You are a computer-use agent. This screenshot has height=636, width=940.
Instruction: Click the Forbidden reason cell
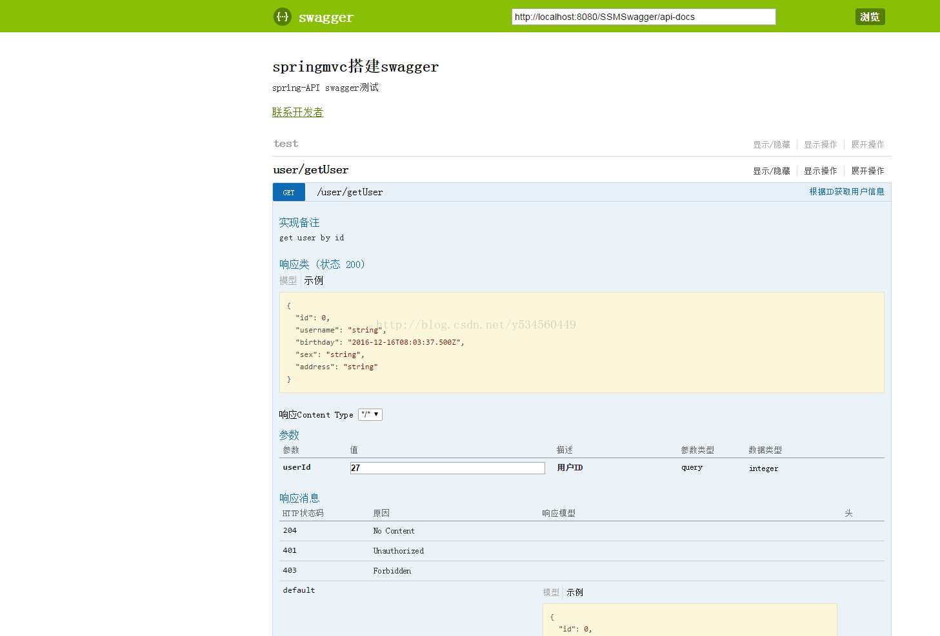click(x=392, y=571)
